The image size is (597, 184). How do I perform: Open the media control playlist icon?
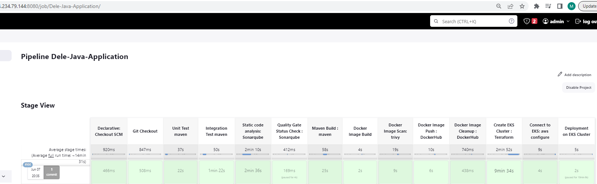[548, 6]
